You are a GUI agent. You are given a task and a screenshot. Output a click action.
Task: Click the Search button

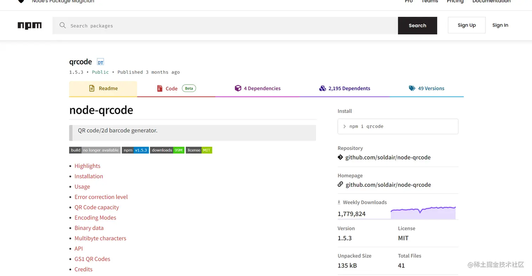(x=418, y=26)
